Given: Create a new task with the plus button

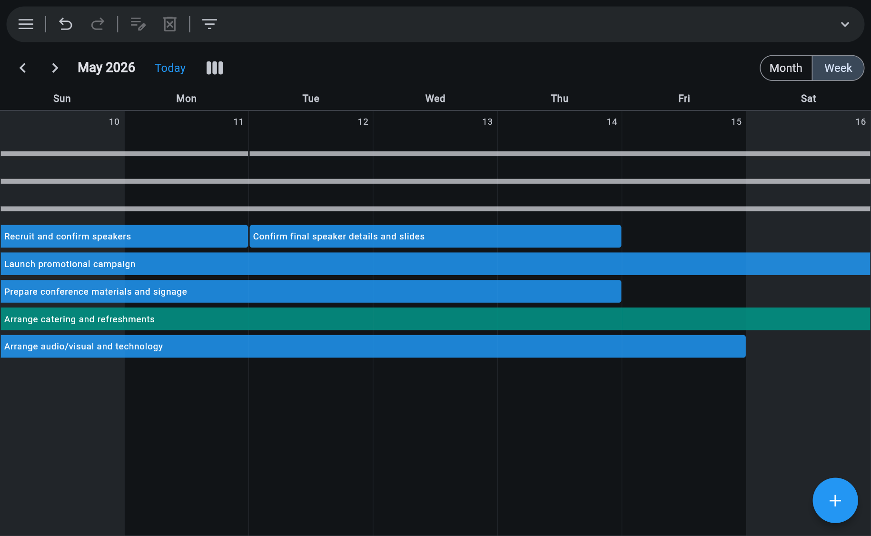Looking at the screenshot, I should [x=835, y=500].
